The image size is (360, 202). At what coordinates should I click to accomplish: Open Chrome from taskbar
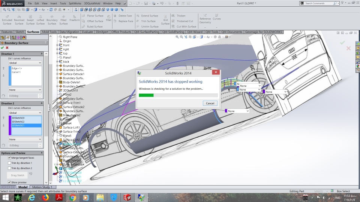tap(72, 197)
